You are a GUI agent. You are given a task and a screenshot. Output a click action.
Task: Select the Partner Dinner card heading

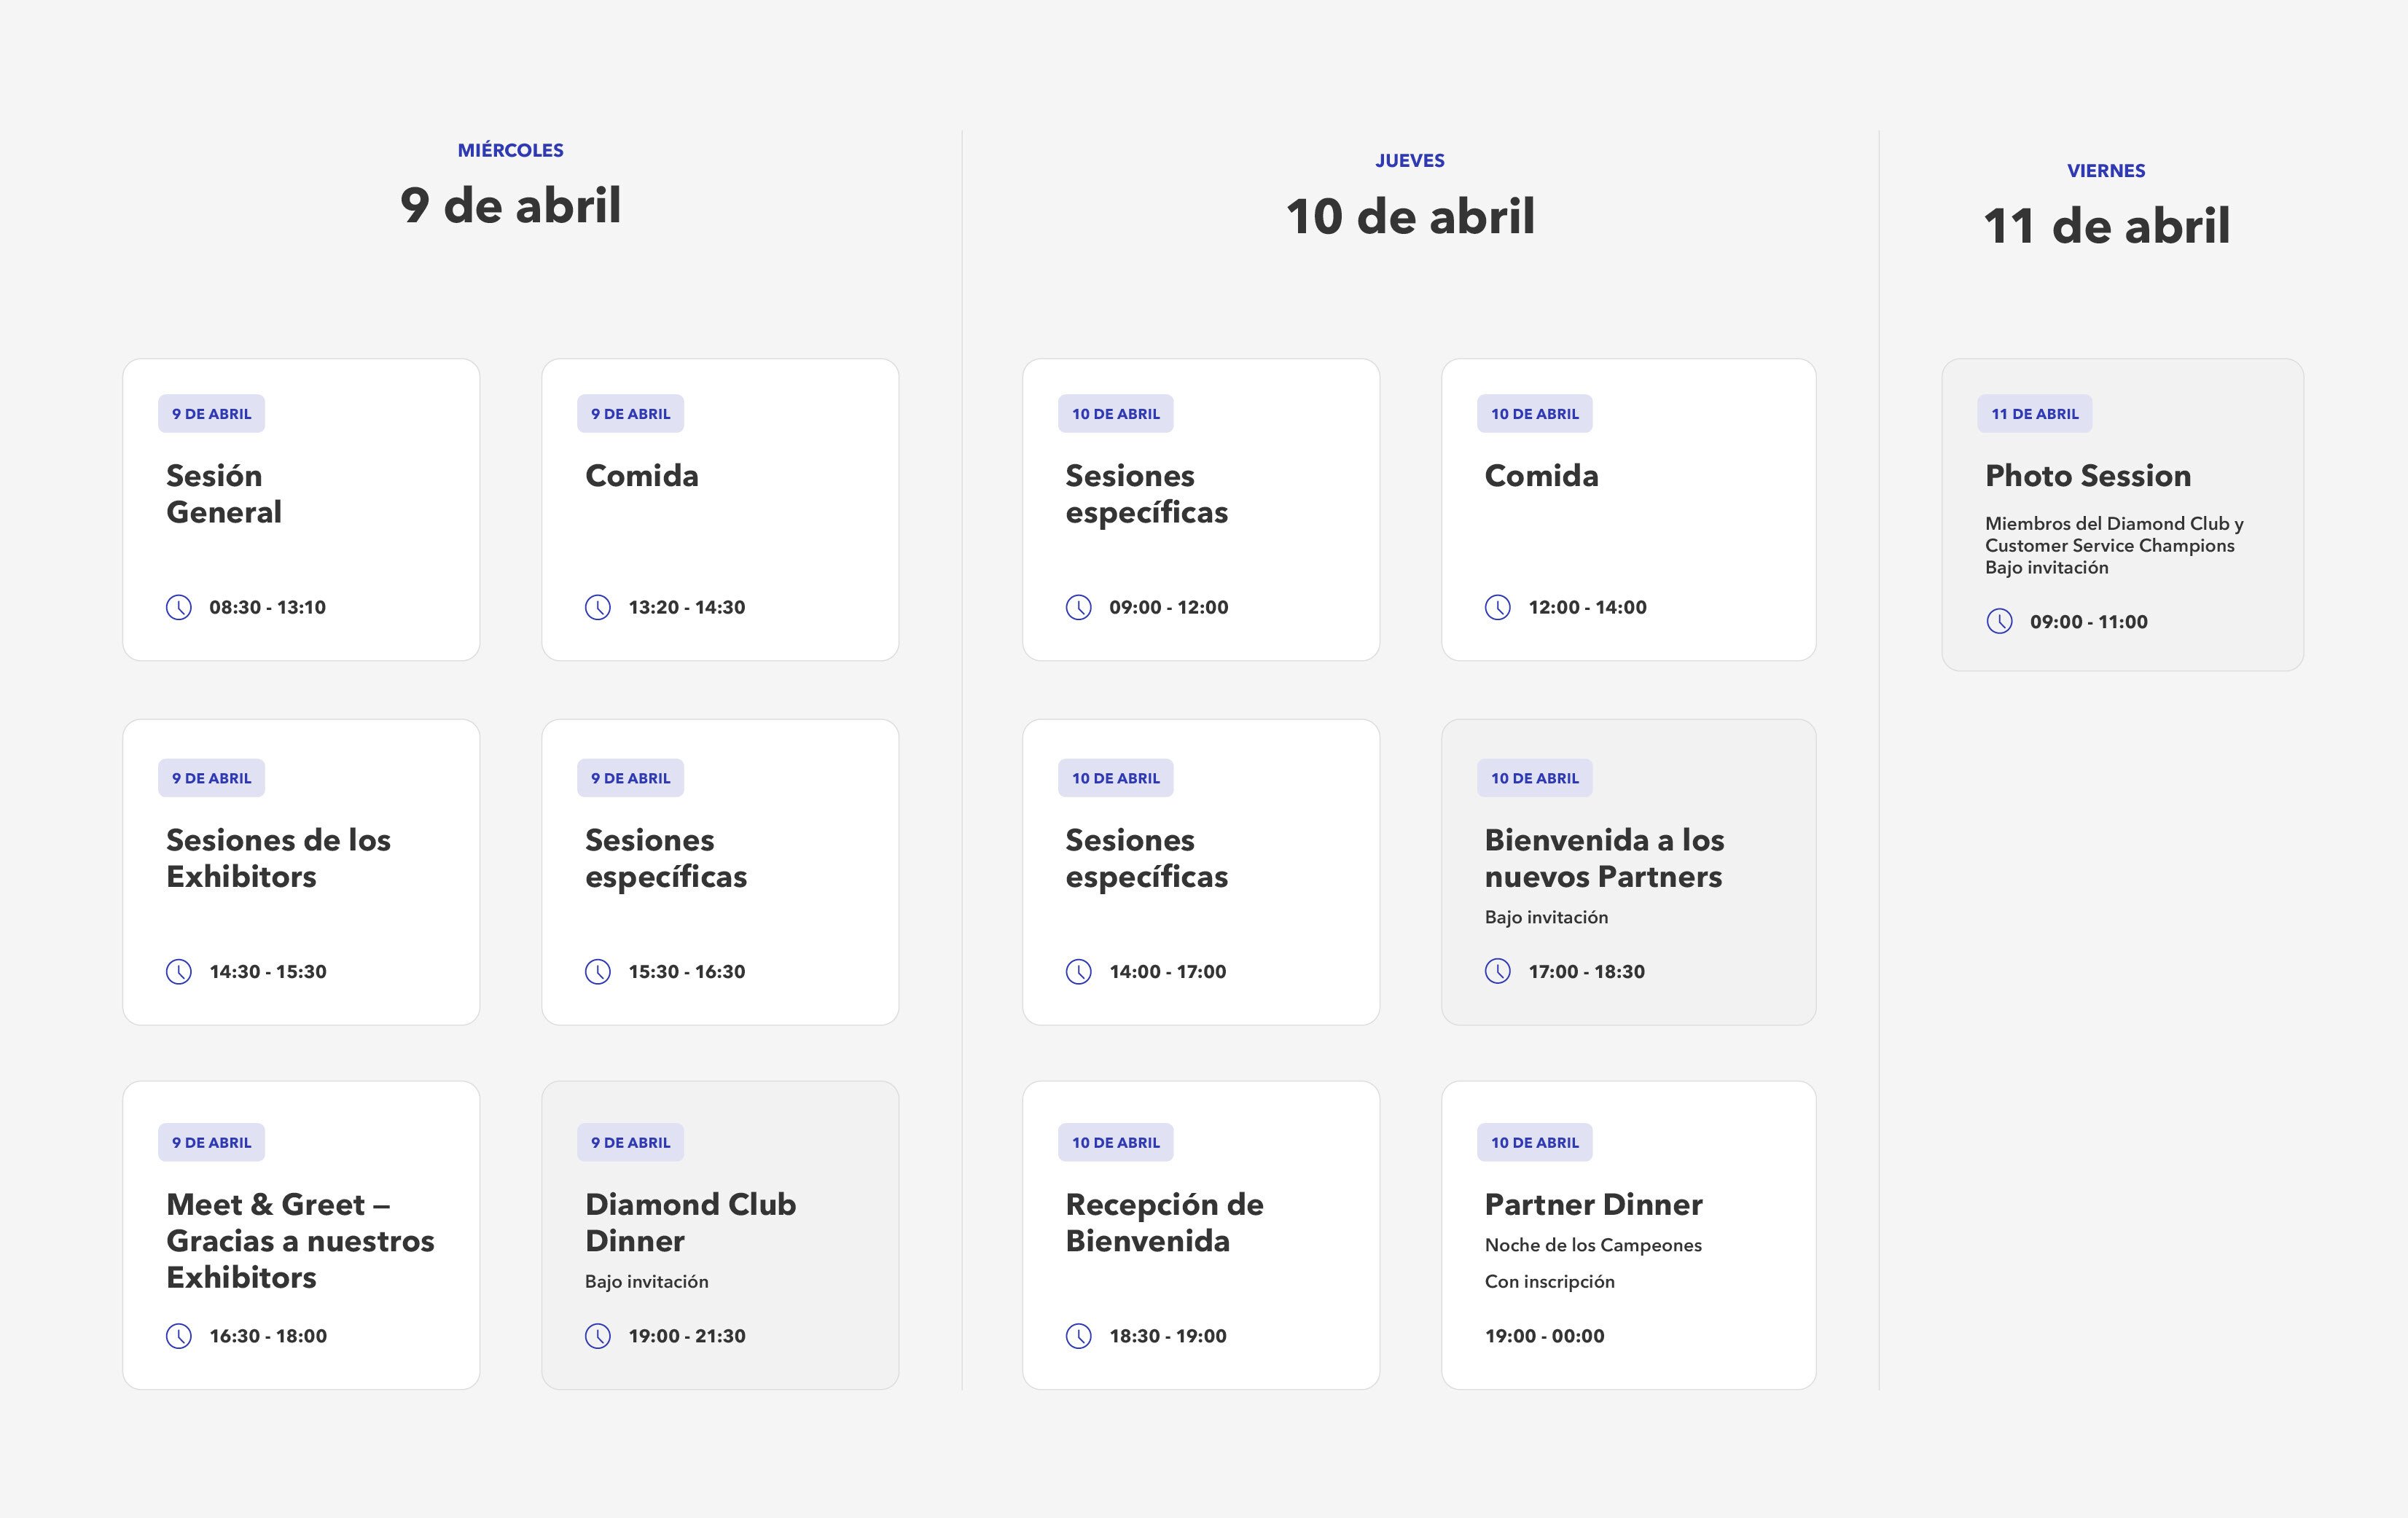coord(1593,1204)
